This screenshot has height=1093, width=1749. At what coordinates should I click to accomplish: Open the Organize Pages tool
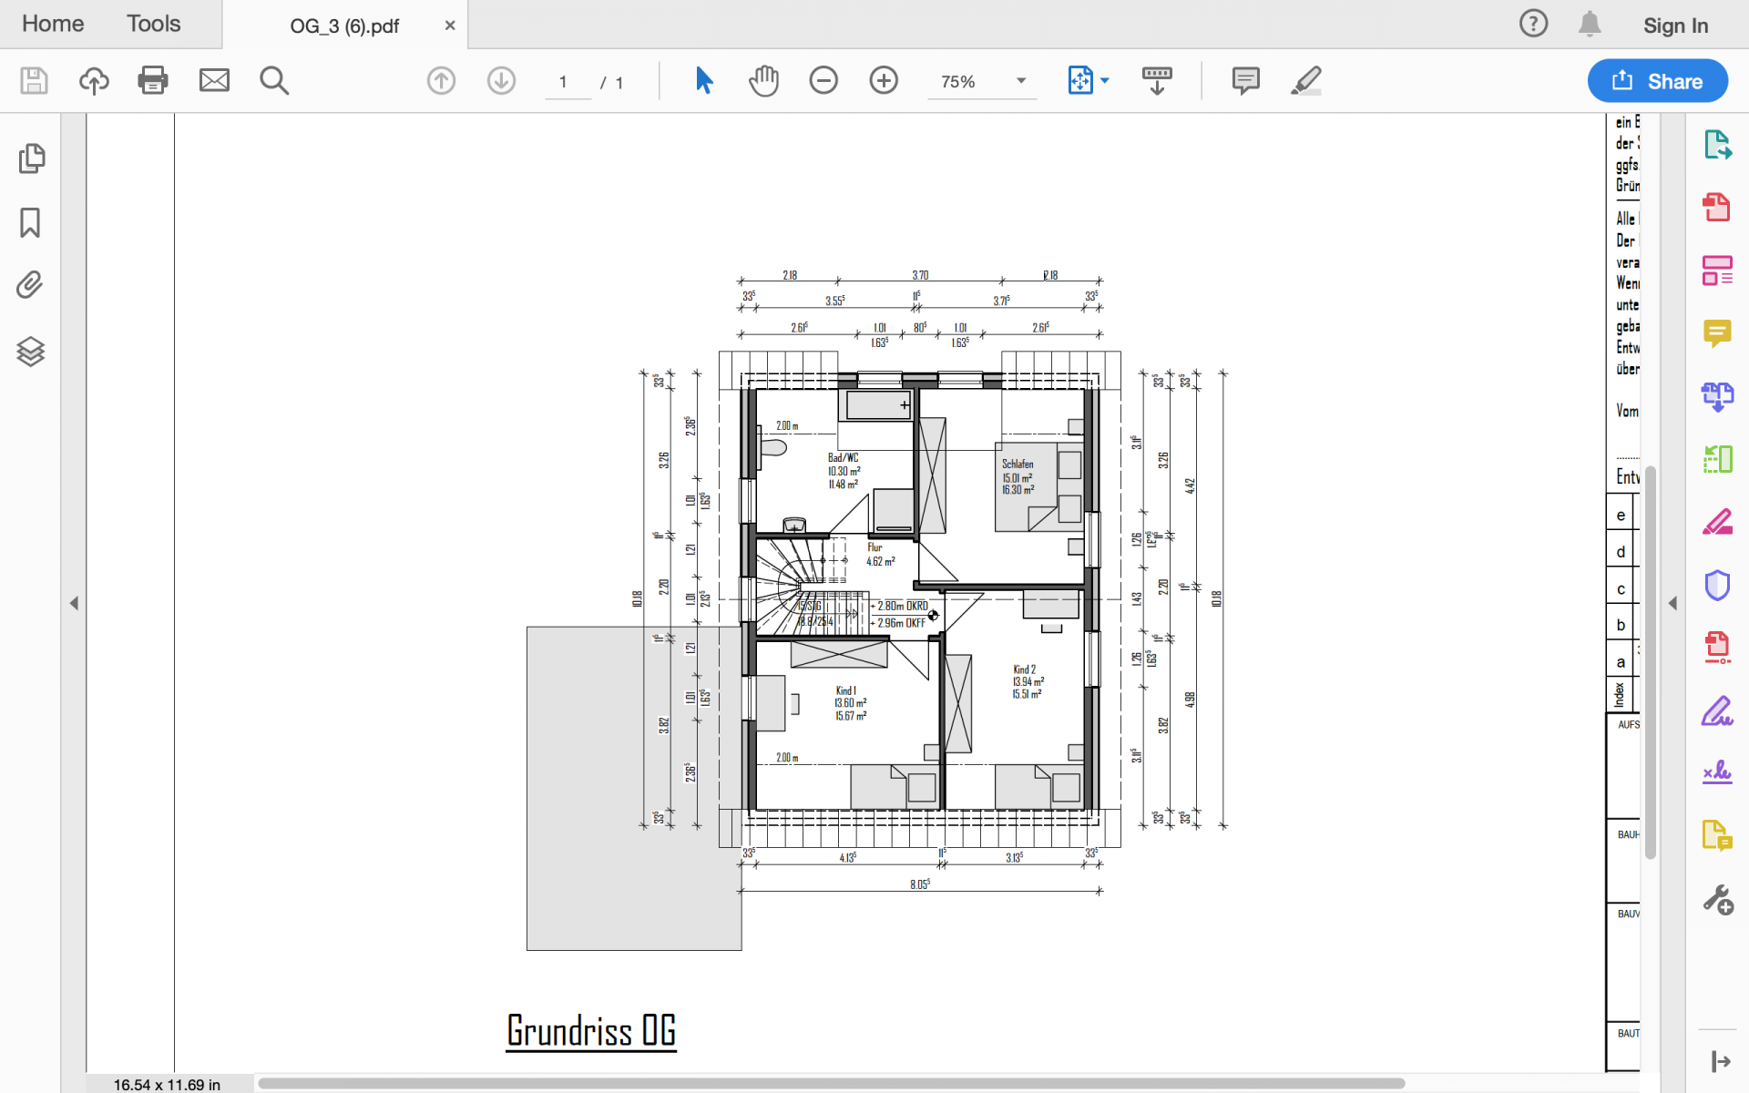(1717, 459)
